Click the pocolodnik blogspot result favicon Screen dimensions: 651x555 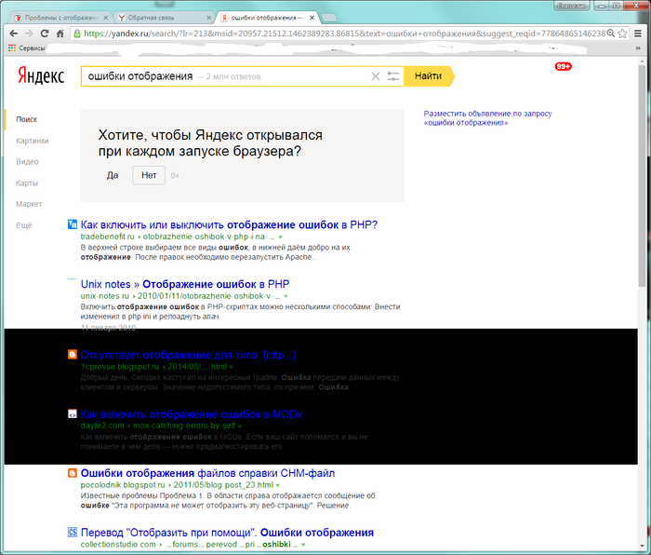coord(73,473)
